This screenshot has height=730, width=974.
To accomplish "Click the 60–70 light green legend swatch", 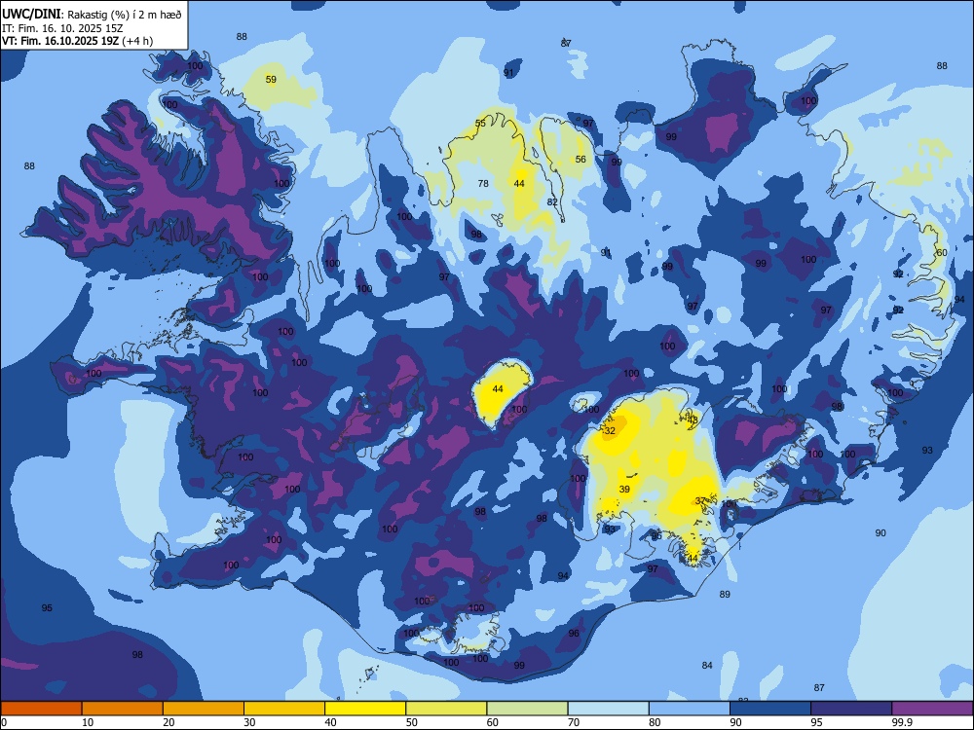I will (527, 709).
